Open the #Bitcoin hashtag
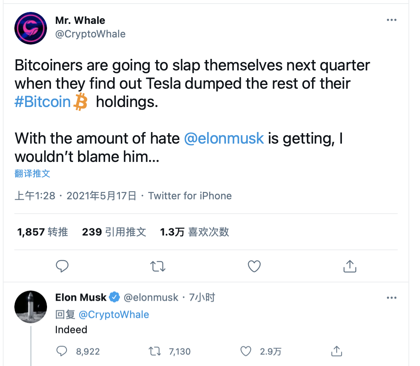 click(x=42, y=102)
